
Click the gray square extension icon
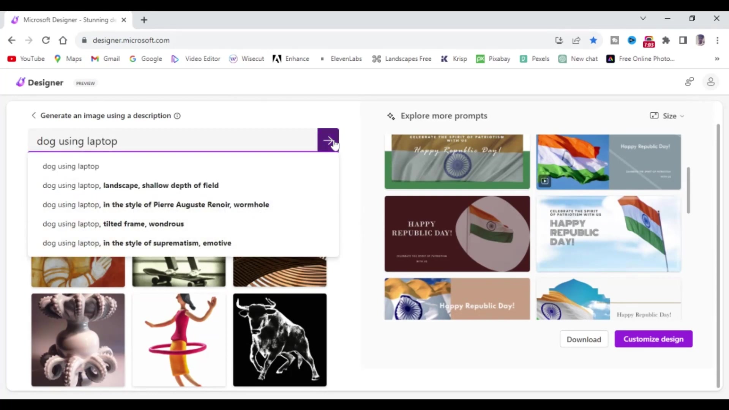(615, 40)
